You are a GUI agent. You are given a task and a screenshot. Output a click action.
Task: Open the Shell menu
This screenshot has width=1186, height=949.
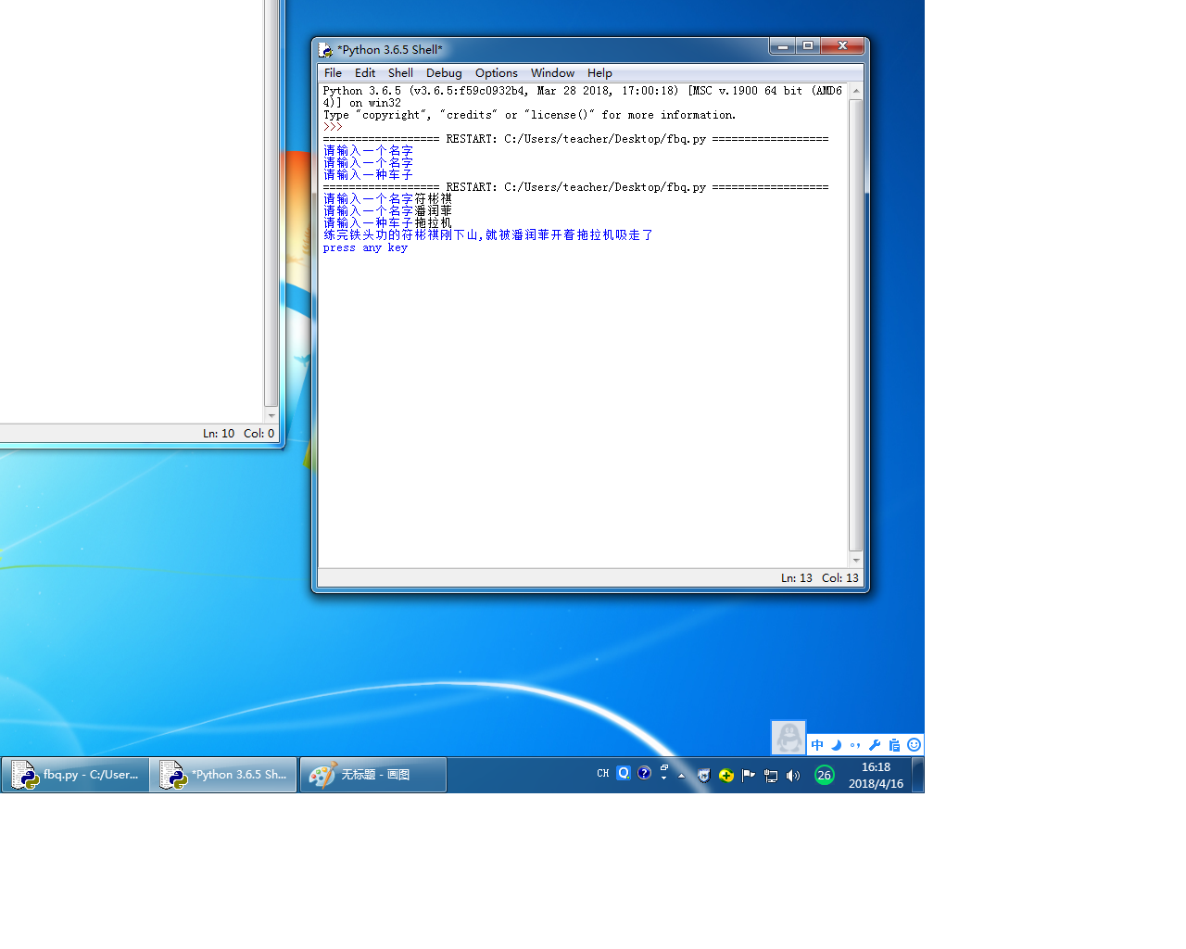[400, 73]
